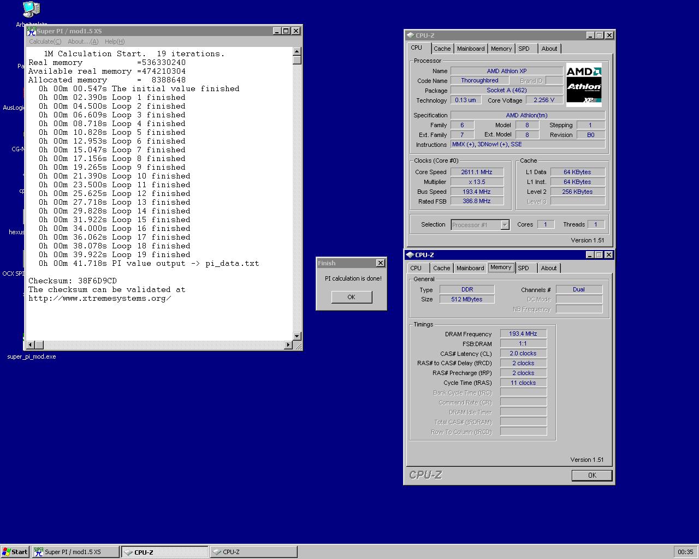
Task: Click CAS# Latency value 2.0 clocks
Action: [523, 353]
